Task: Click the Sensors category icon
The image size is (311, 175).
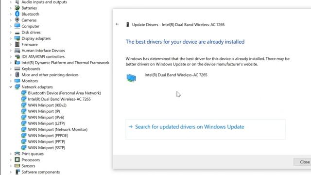Action: pyautogui.click(x=17, y=166)
